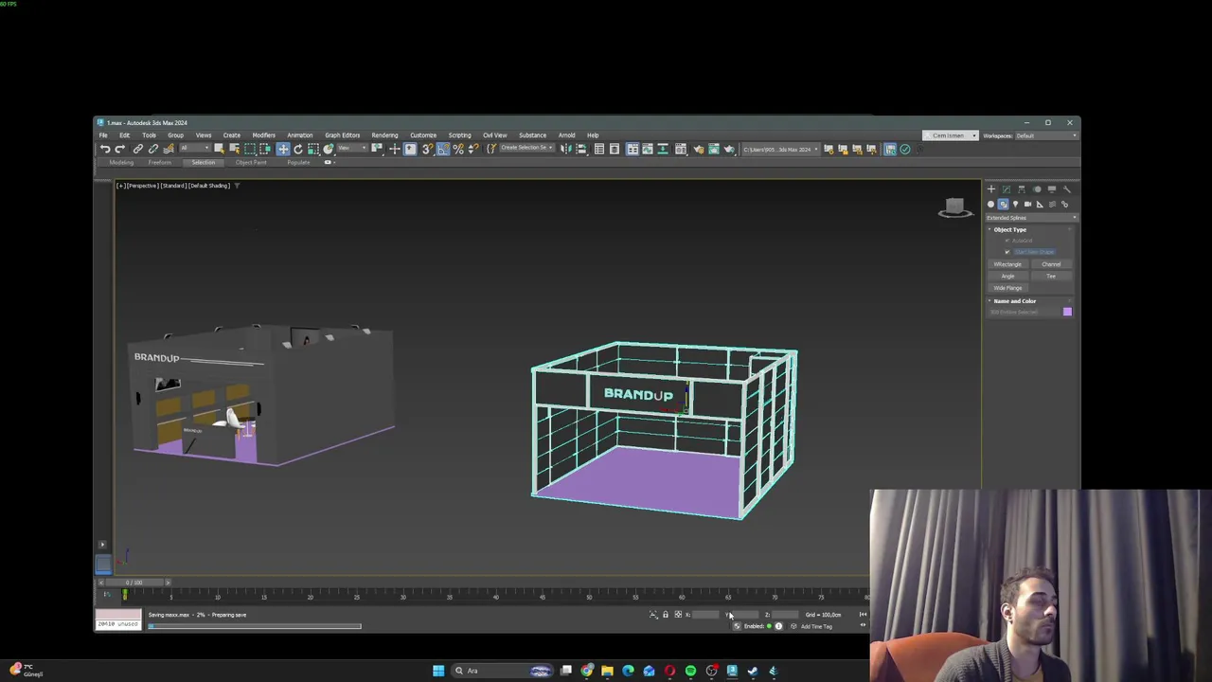
Task: Select Cameras category icon
Action: (1027, 205)
